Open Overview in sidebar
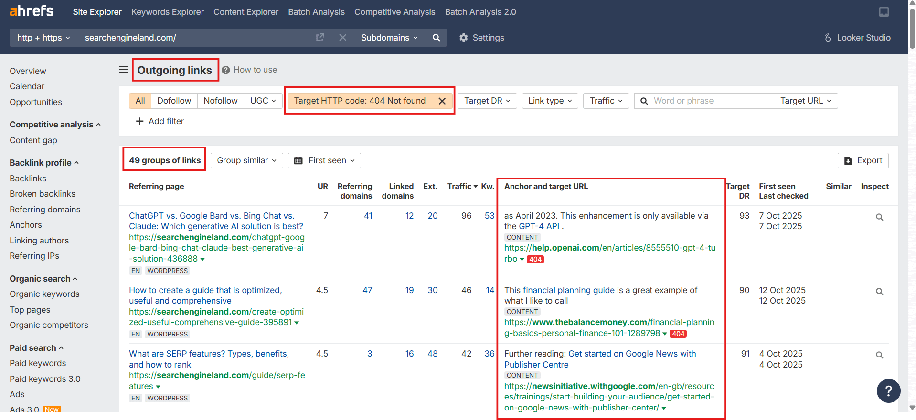916x420 pixels. [x=28, y=71]
